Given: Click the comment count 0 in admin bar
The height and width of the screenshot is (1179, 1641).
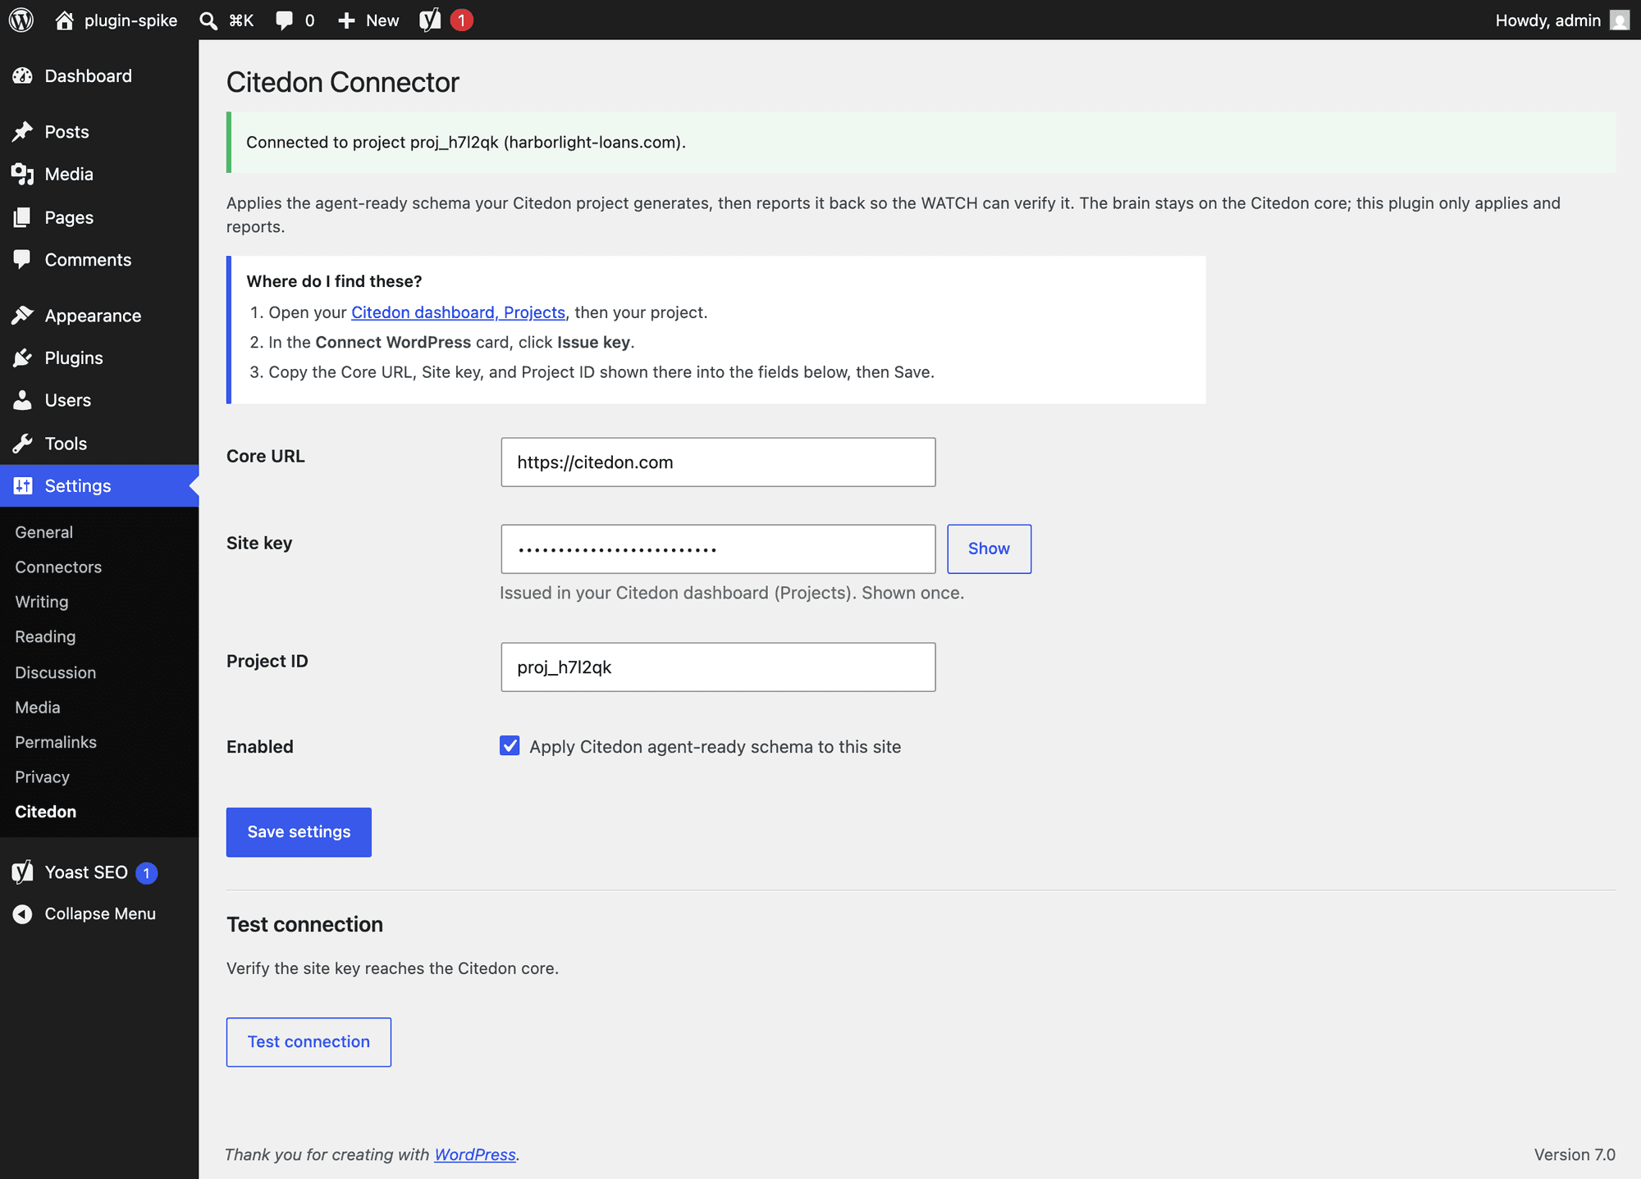Looking at the screenshot, I should click(x=309, y=20).
